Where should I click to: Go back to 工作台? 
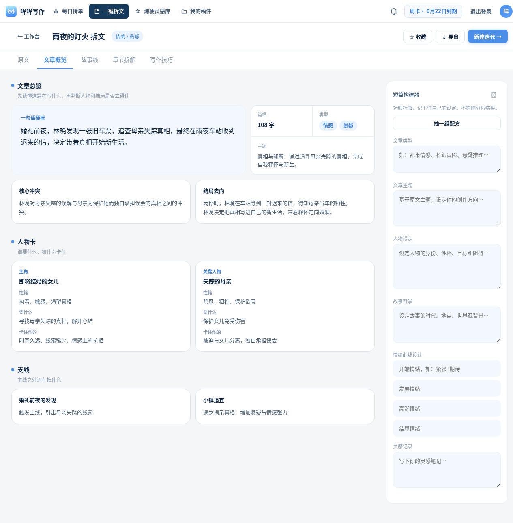(28, 37)
